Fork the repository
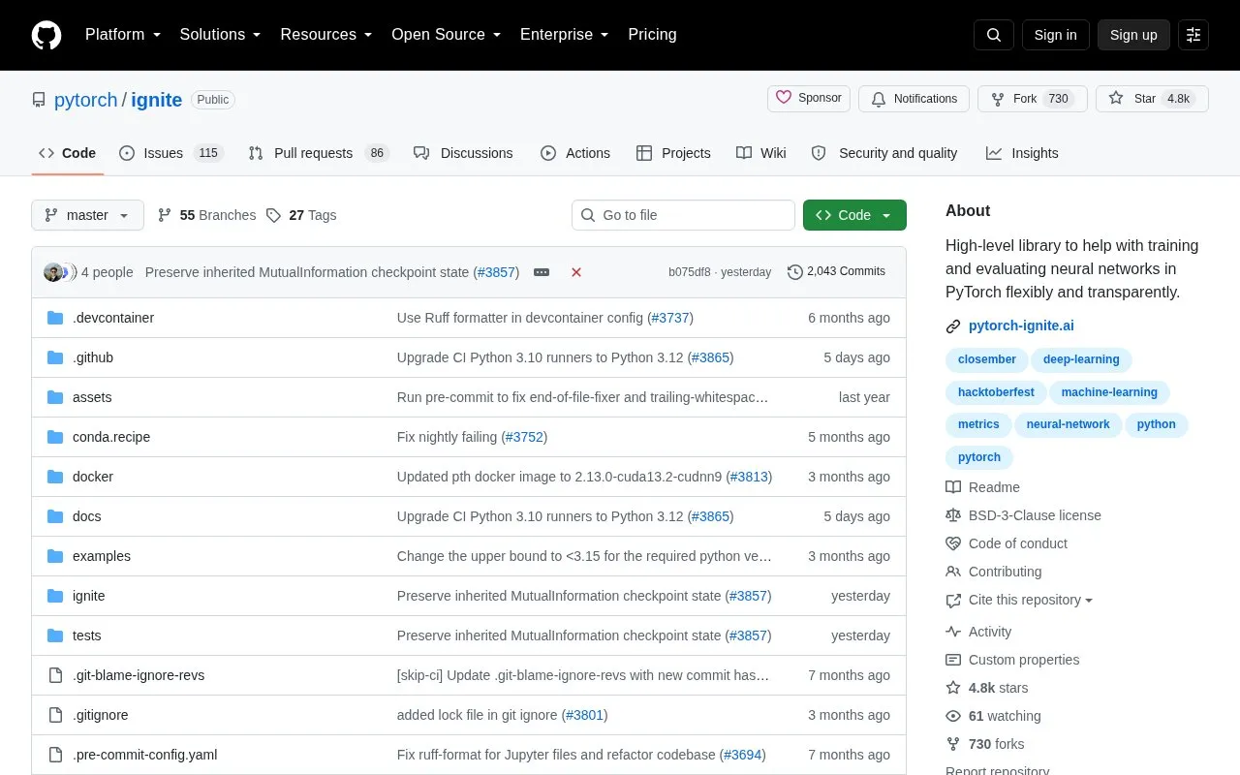The width and height of the screenshot is (1240, 775). click(1033, 99)
